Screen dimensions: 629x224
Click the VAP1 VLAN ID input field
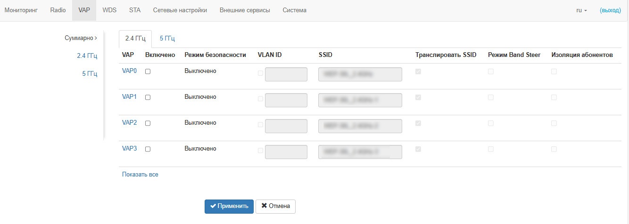coord(286,100)
